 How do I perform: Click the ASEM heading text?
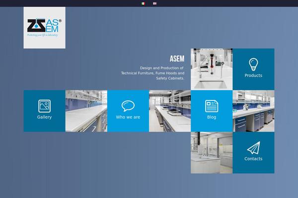point(177,59)
